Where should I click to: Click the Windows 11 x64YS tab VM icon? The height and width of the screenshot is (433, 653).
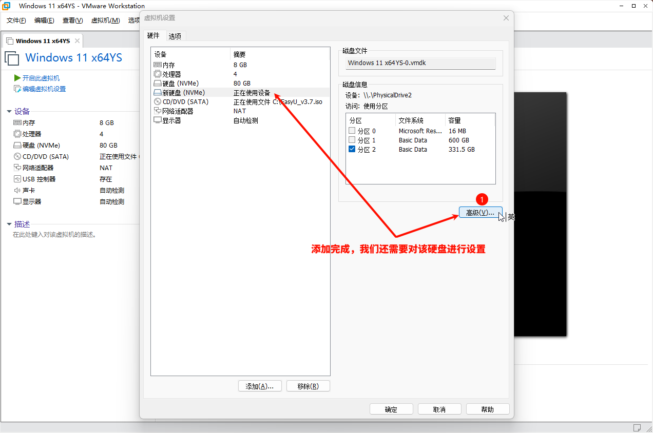coord(10,41)
